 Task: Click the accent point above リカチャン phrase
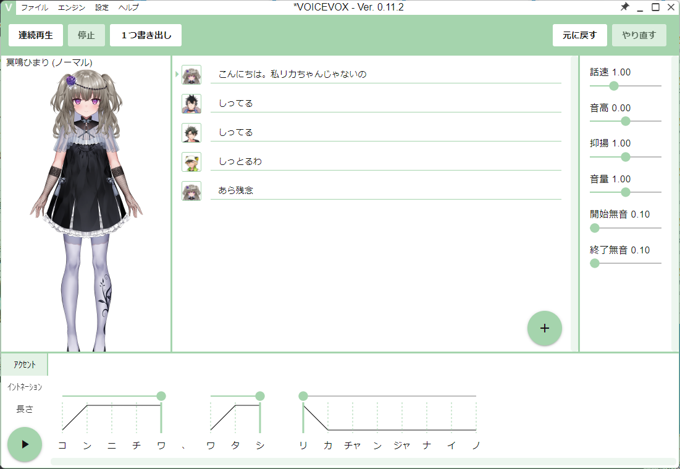pyautogui.click(x=303, y=395)
